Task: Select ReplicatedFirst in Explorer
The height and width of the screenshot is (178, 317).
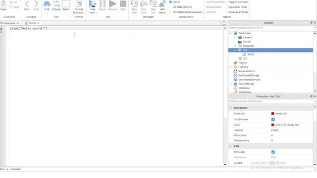Action: 247,71
